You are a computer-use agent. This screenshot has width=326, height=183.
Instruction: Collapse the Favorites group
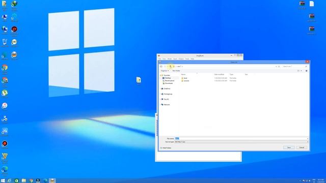pos(160,75)
